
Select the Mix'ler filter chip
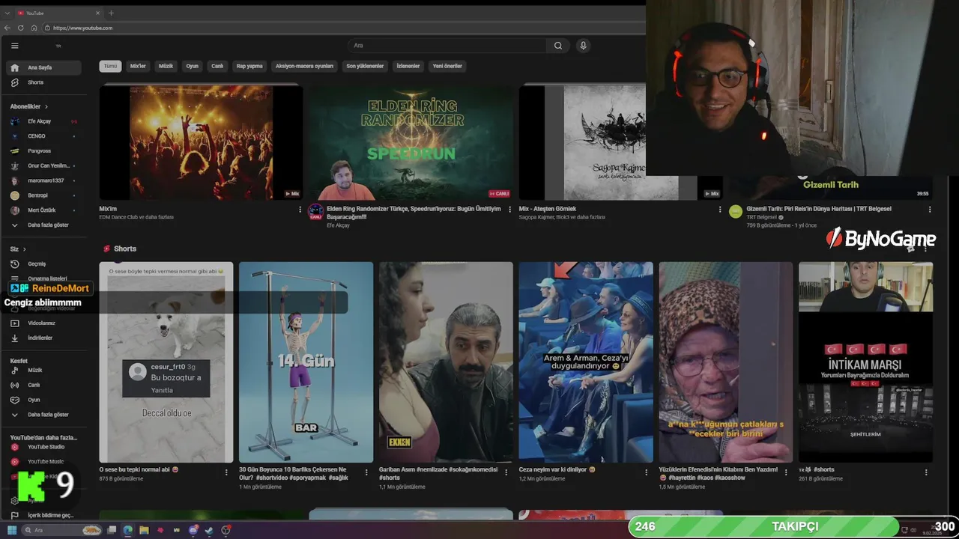click(138, 66)
